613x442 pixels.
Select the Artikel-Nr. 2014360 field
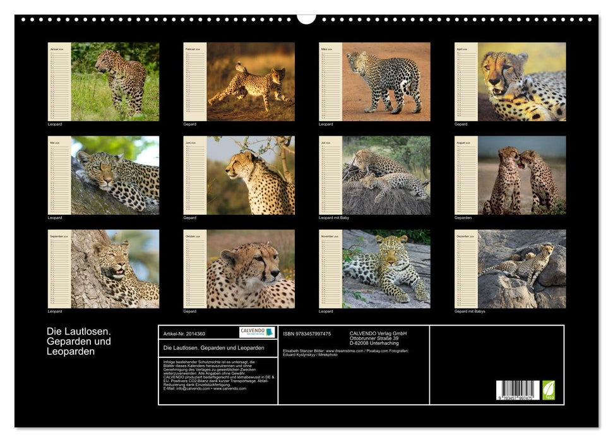(x=186, y=333)
